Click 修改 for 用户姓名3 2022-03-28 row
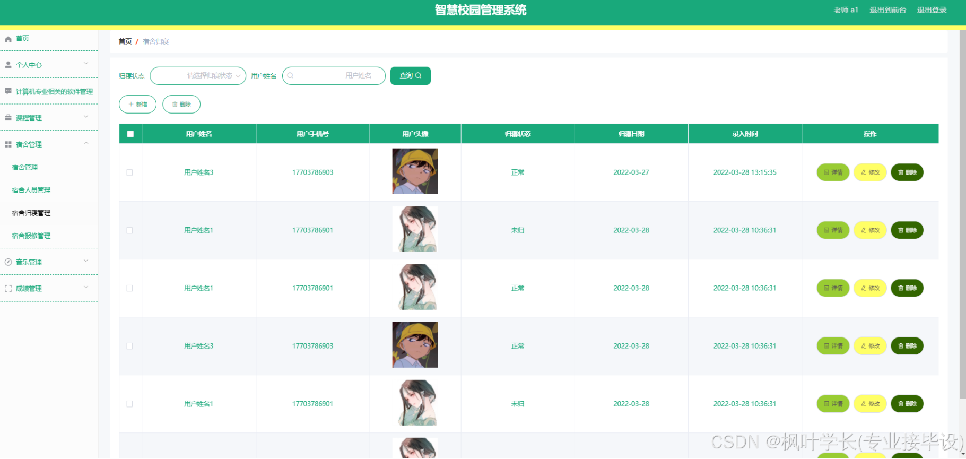 tap(871, 346)
